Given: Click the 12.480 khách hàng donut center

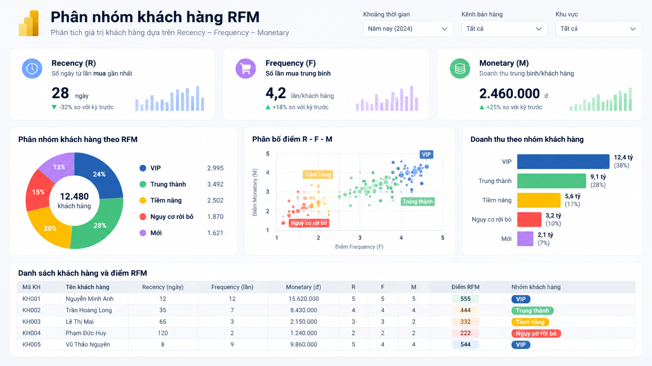Looking at the screenshot, I should (74, 201).
